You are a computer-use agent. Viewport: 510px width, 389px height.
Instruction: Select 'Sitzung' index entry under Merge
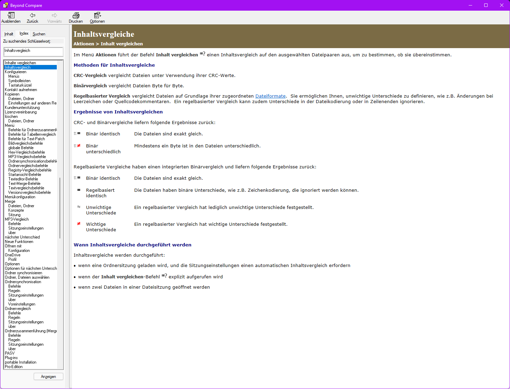[14, 215]
